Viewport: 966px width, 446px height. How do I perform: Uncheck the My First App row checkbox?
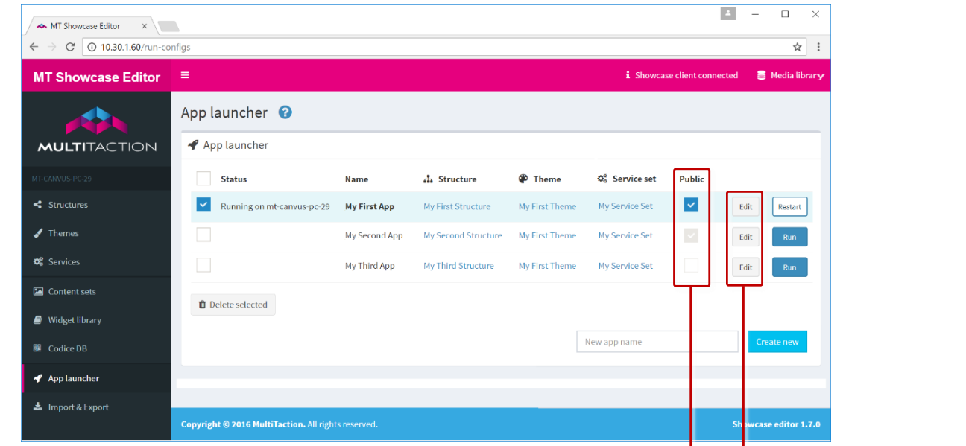click(203, 205)
